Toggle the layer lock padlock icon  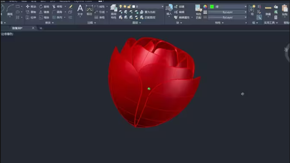tap(129, 7)
